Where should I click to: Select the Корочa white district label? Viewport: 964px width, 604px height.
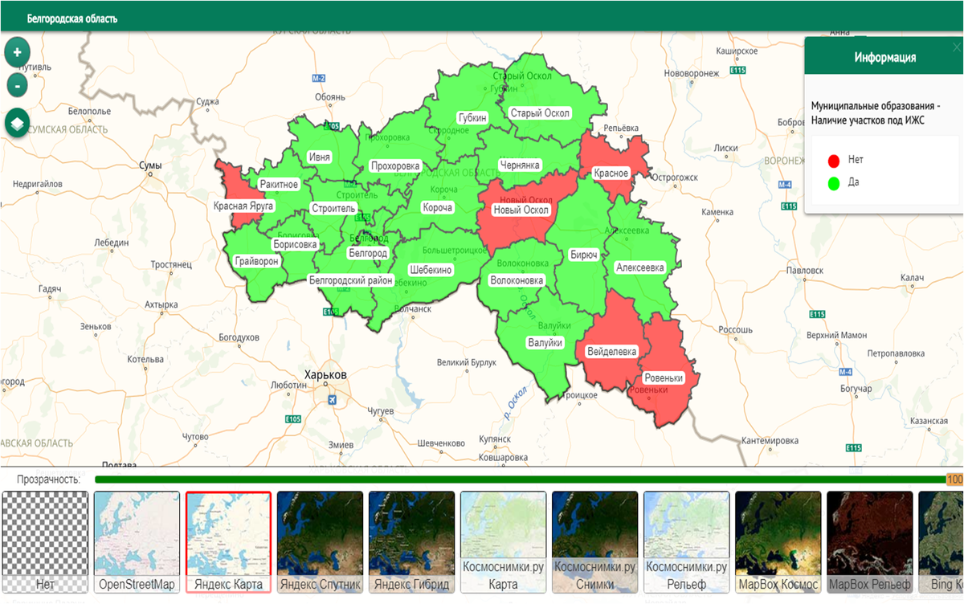(437, 208)
